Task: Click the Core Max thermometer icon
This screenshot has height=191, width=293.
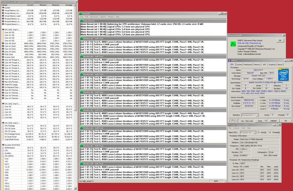Action: [3, 117]
